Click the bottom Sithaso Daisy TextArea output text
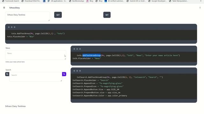The height and width of the screenshot is (114, 204). point(15,106)
